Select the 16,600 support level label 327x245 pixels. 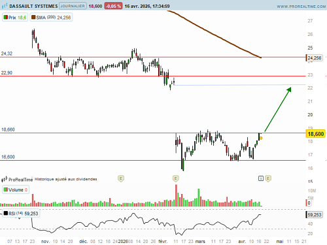8,157
